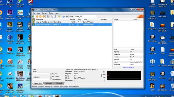Open NormalMap desktop icon
This screenshot has height=97, width=174.
(153, 38)
